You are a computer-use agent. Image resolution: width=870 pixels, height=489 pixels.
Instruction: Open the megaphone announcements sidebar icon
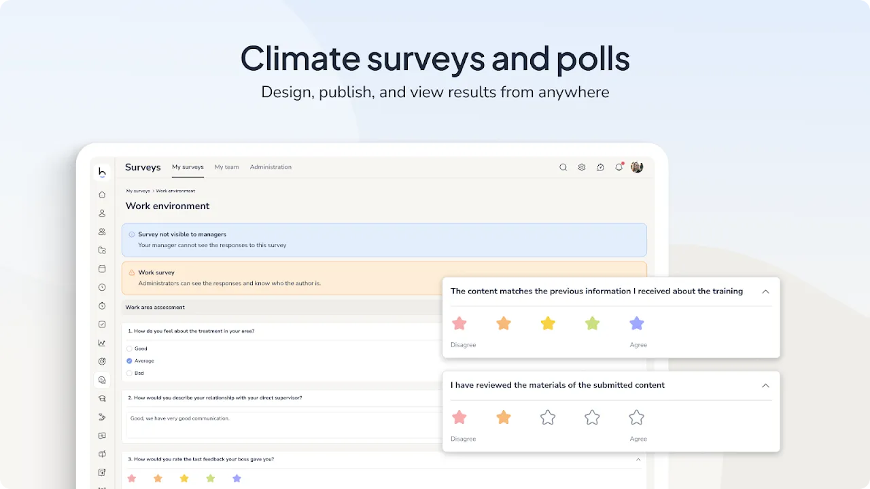pyautogui.click(x=102, y=454)
